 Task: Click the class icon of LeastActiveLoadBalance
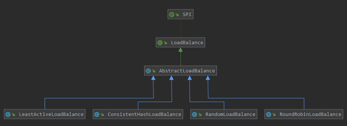click(x=8, y=114)
